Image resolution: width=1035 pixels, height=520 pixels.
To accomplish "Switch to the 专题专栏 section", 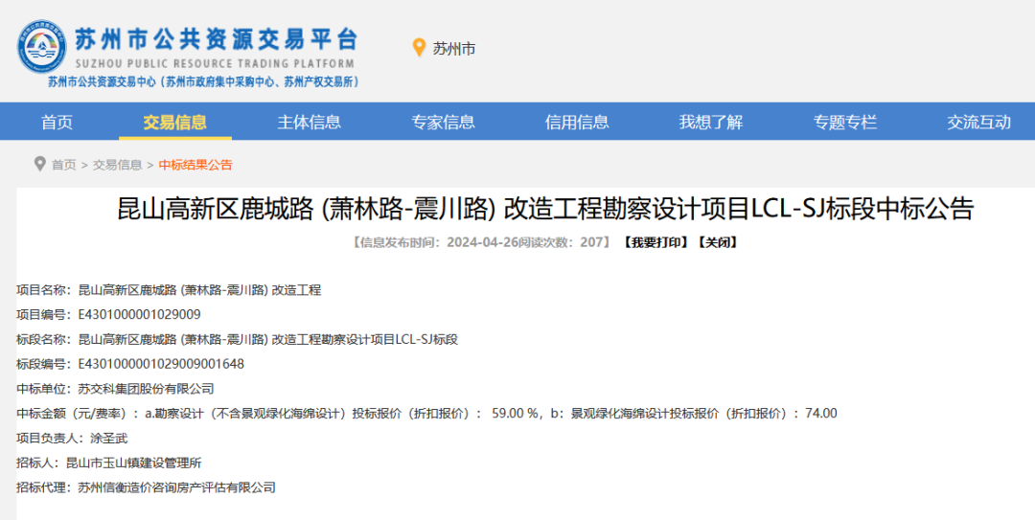I will pyautogui.click(x=844, y=122).
